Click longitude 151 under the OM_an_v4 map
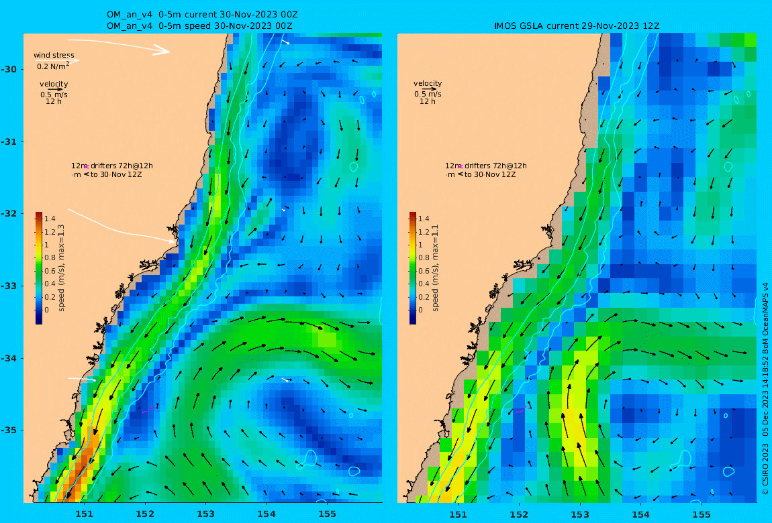This screenshot has height=523, width=772. [84, 514]
